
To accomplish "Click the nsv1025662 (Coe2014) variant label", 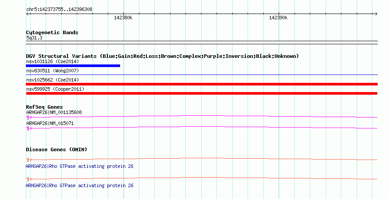I will tap(53, 80).
